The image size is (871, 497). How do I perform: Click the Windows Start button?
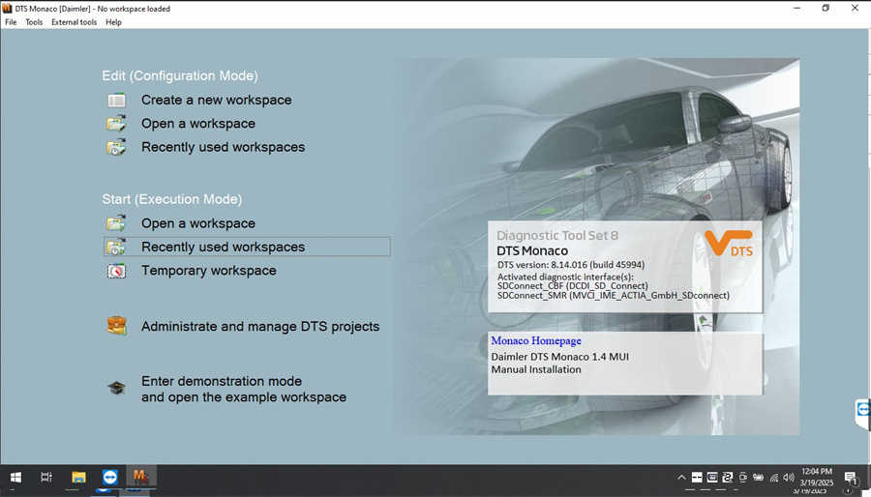coord(15,477)
